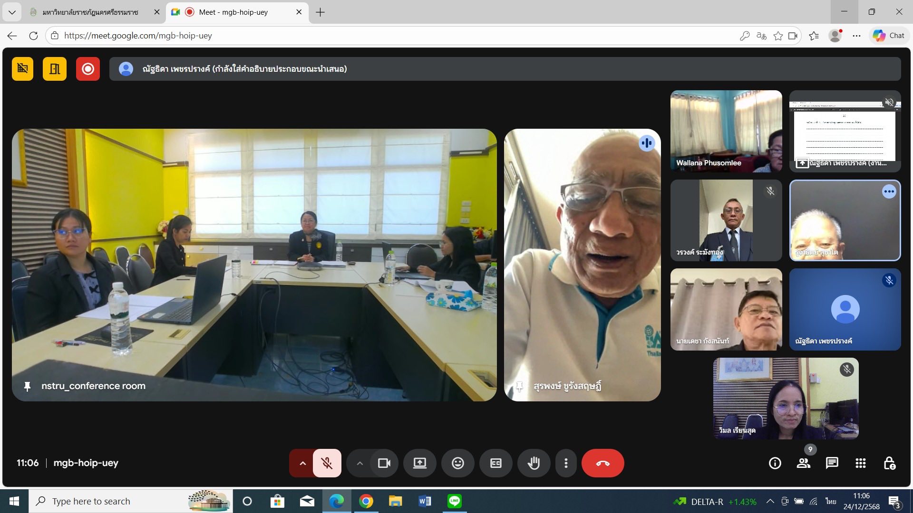Open host controls lock icon
Image resolution: width=913 pixels, height=513 pixels.
889,463
